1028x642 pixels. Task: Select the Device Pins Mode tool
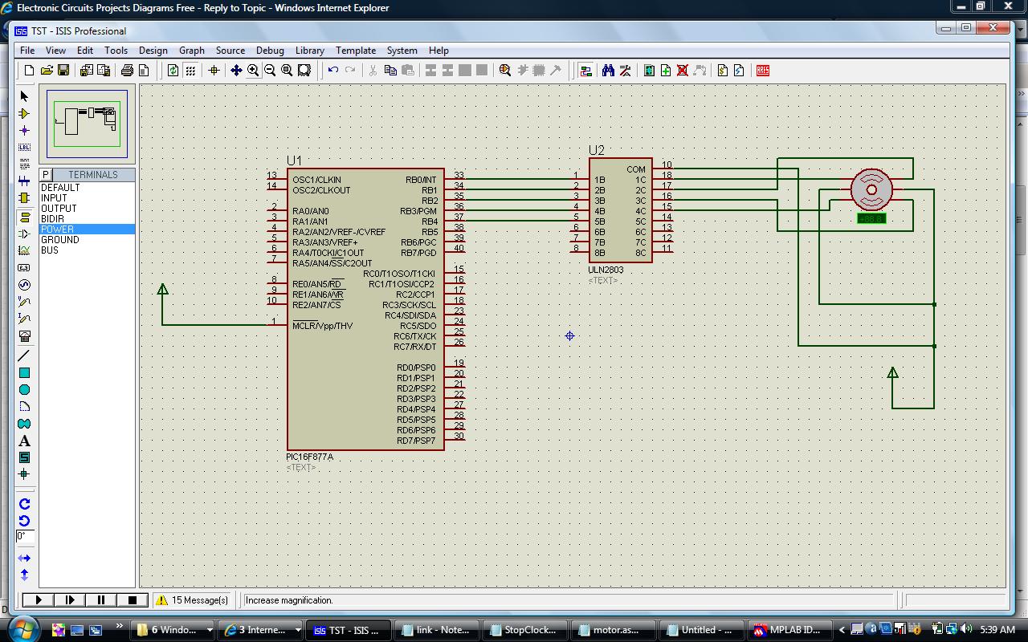pyautogui.click(x=24, y=234)
